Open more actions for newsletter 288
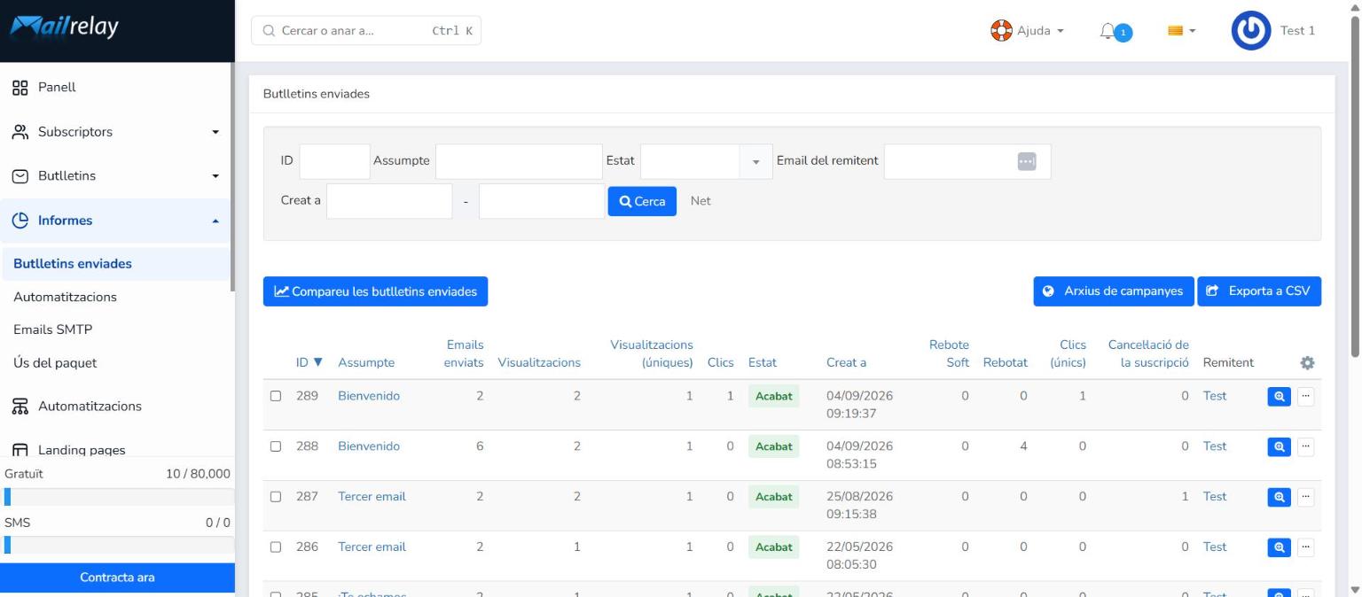Screen dimensions: 1362x597 click(x=1305, y=447)
